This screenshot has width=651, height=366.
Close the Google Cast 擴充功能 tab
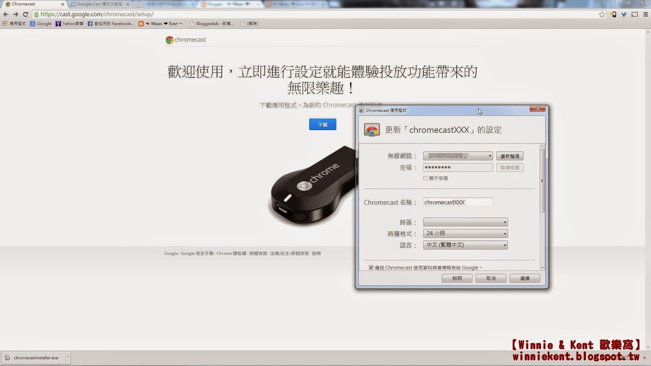point(128,4)
